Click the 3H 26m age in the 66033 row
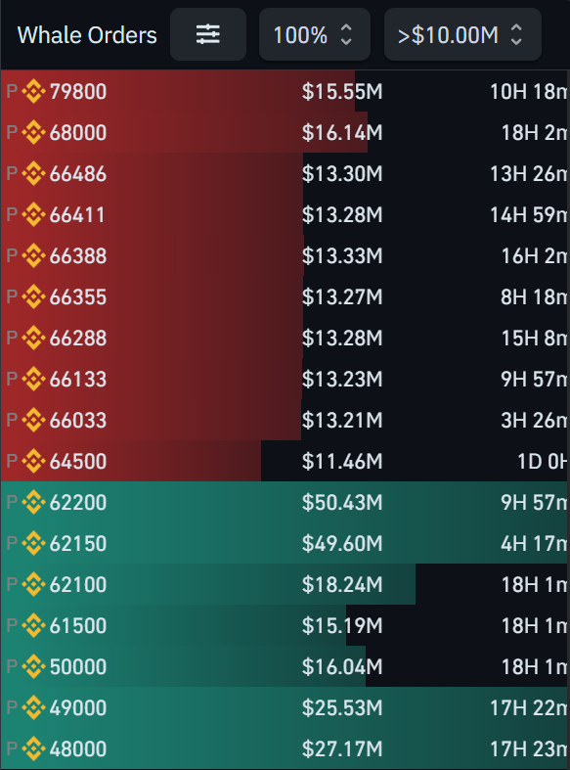570x770 pixels. pyautogui.click(x=535, y=421)
